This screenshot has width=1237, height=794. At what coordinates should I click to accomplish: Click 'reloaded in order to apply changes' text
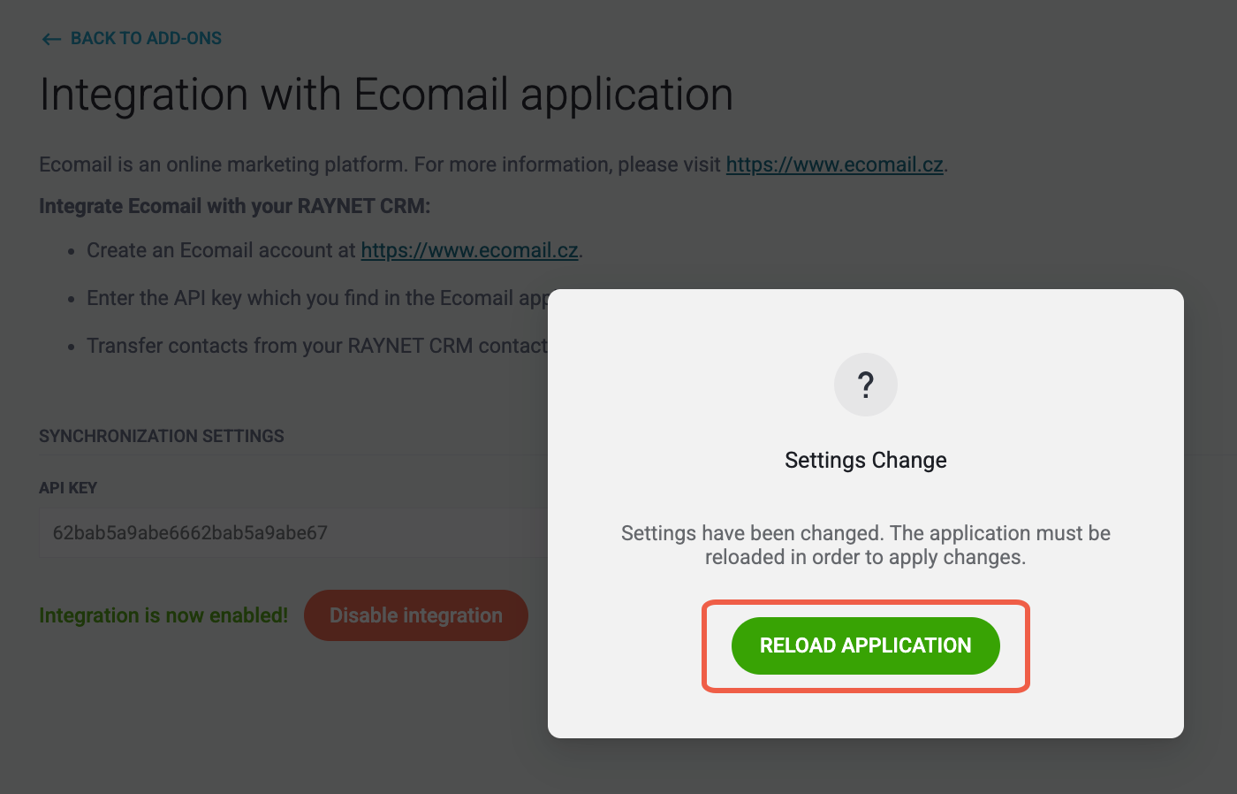[x=866, y=557]
